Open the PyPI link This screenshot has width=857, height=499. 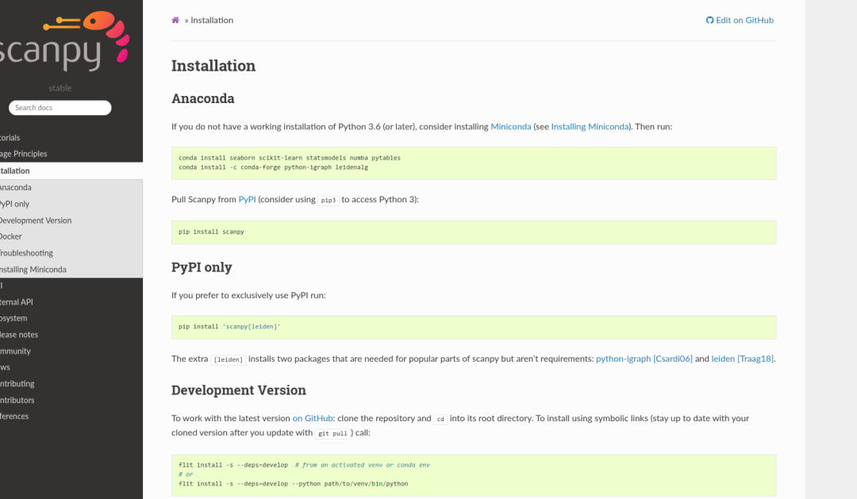pos(247,199)
